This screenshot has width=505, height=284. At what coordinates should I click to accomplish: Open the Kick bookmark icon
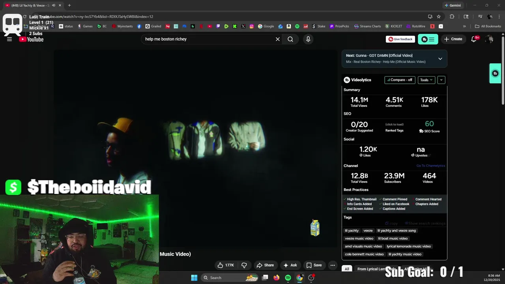point(235,26)
